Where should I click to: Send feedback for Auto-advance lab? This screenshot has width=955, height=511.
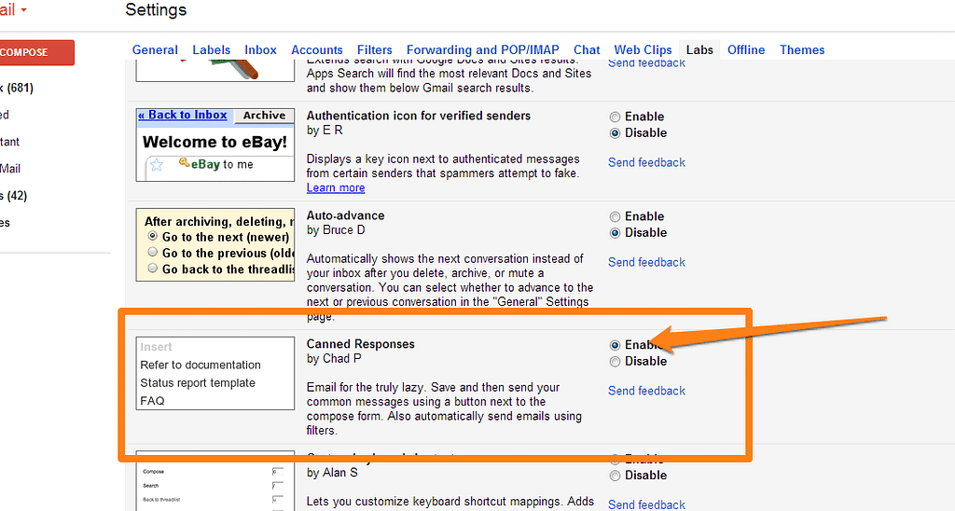pyautogui.click(x=646, y=262)
